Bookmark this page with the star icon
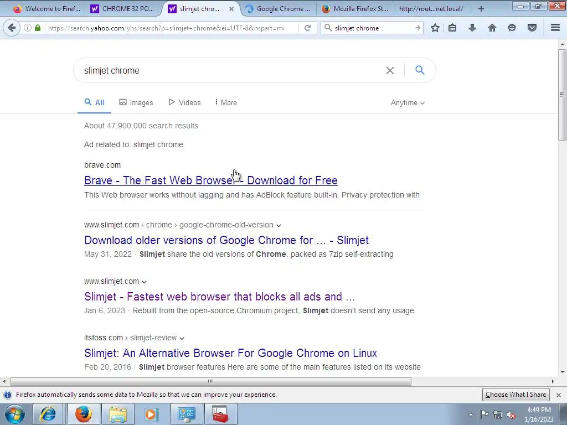Image resolution: width=567 pixels, height=425 pixels. (435, 28)
